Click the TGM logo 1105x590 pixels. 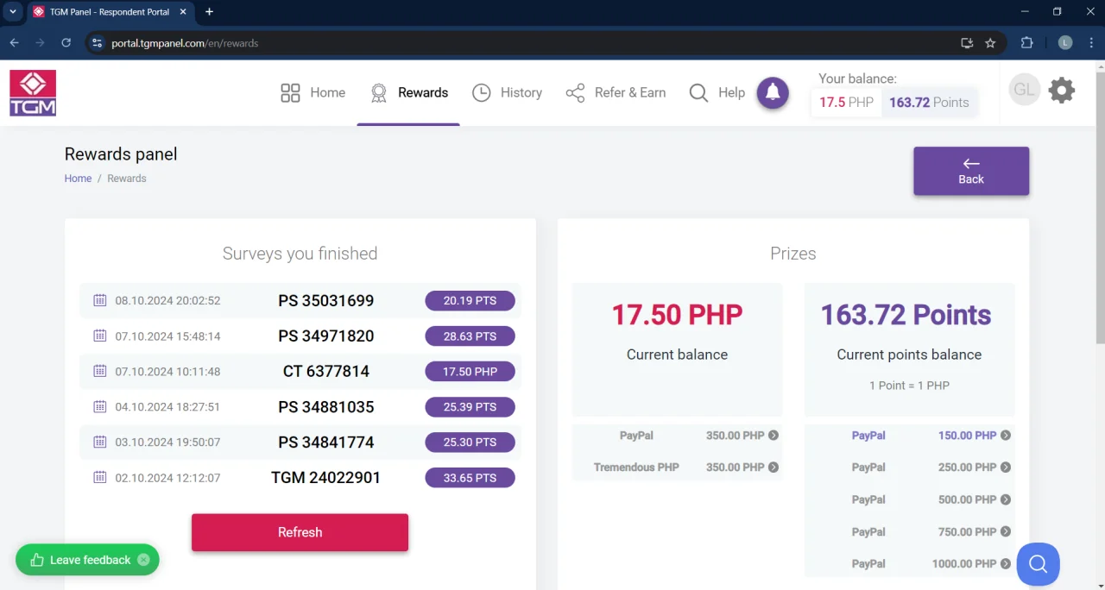pyautogui.click(x=33, y=93)
